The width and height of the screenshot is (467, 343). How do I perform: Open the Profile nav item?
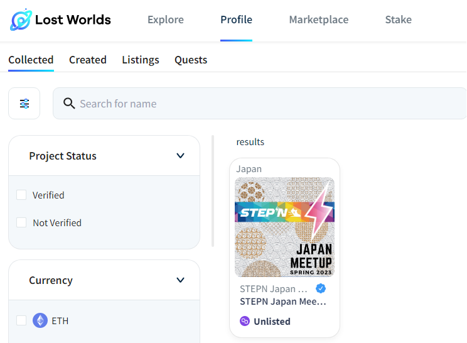[236, 19]
